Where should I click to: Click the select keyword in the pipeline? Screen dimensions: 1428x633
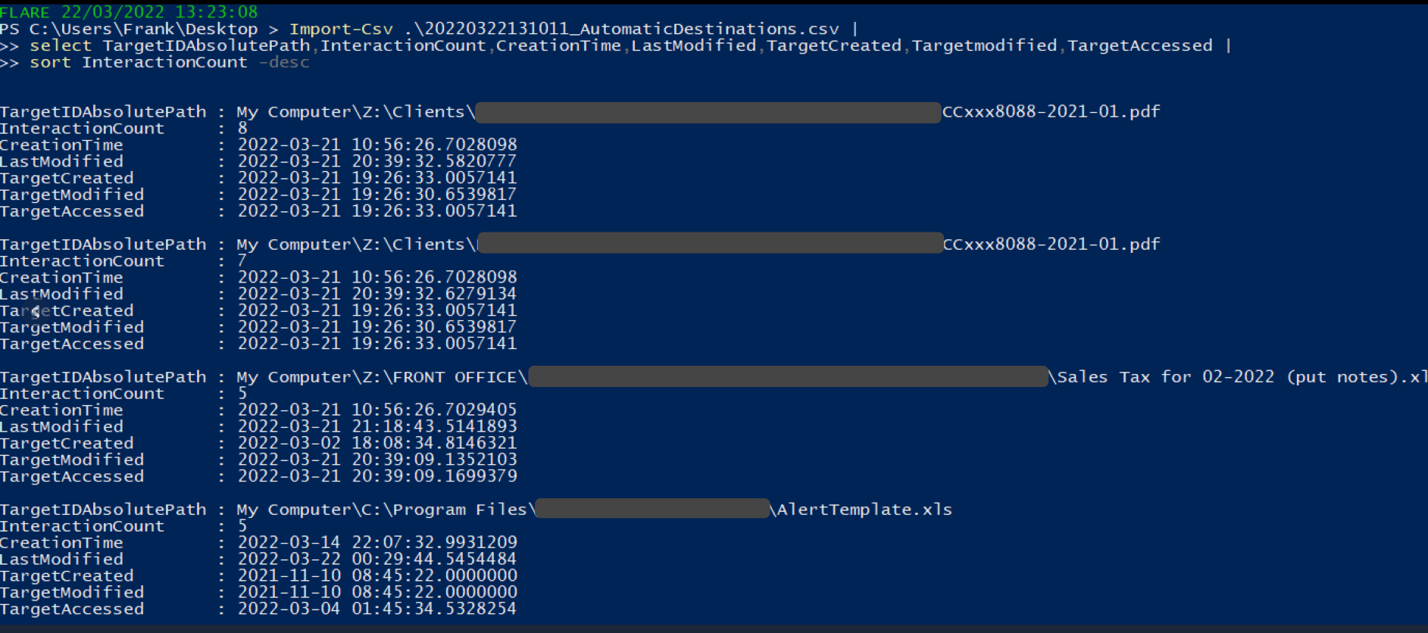61,45
